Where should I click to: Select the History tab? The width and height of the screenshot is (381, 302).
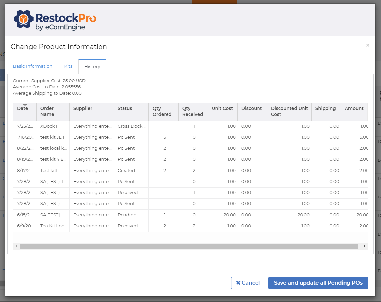coord(92,67)
